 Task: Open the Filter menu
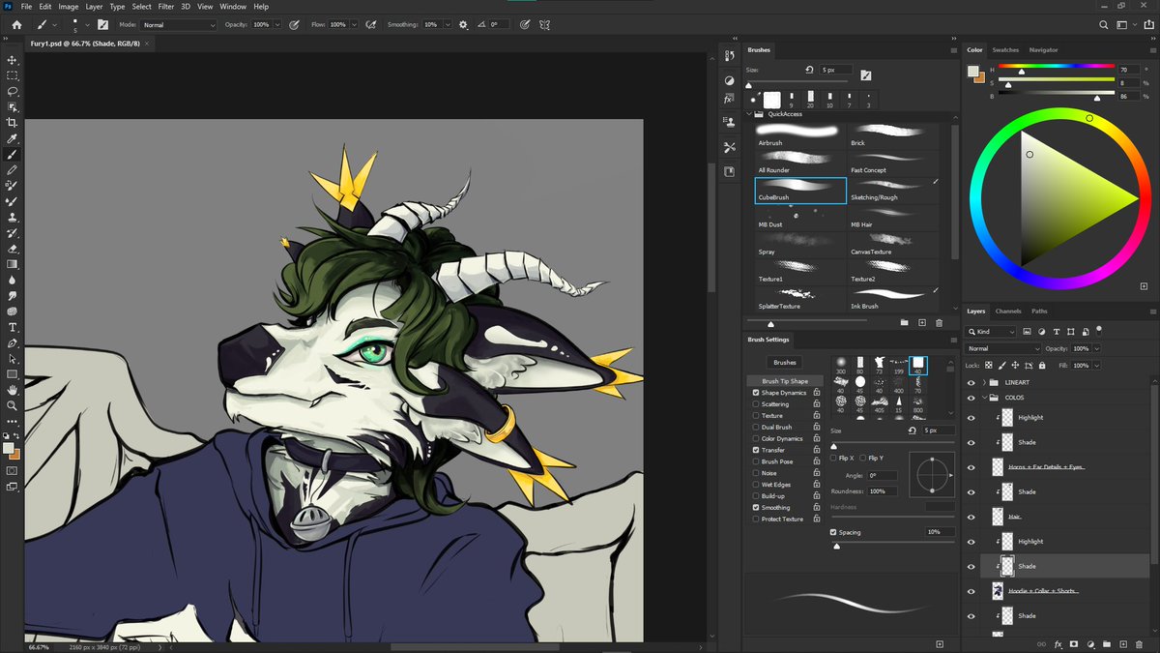click(x=166, y=7)
